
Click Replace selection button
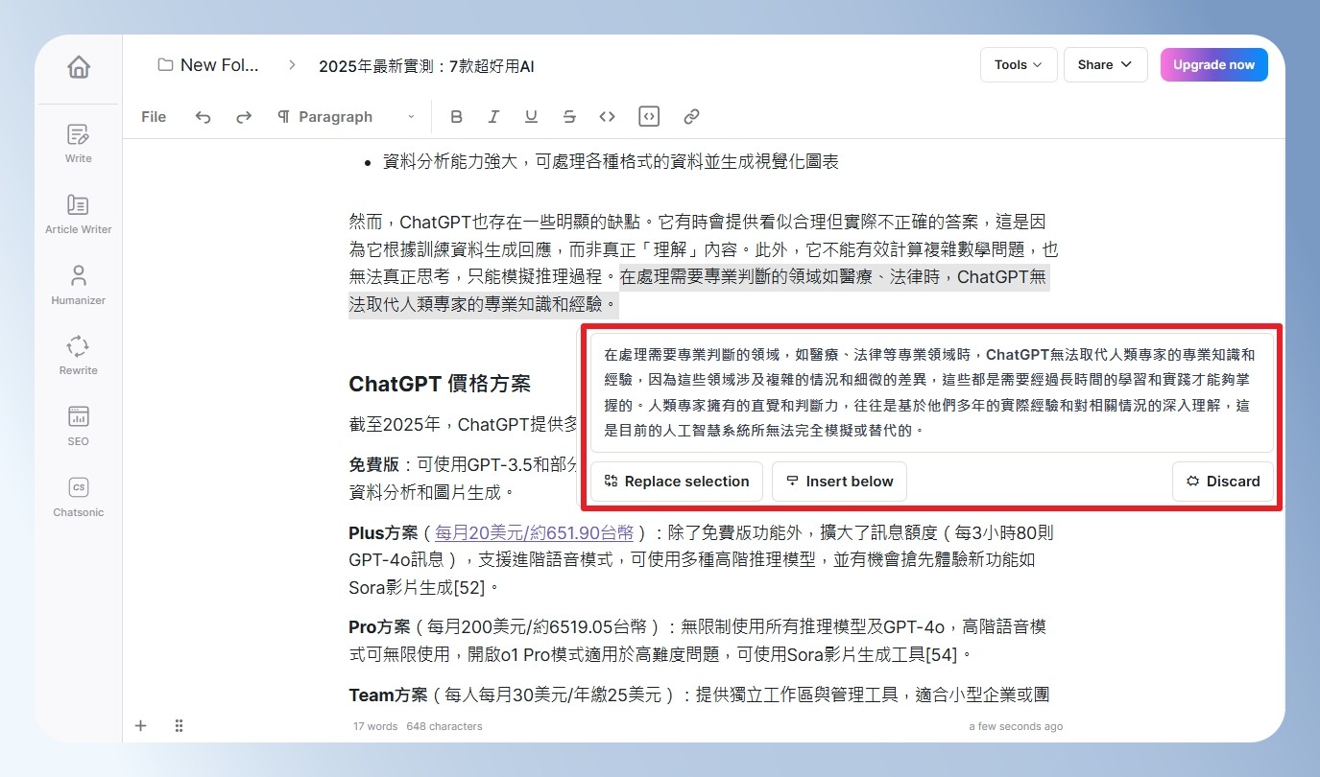[x=677, y=482]
